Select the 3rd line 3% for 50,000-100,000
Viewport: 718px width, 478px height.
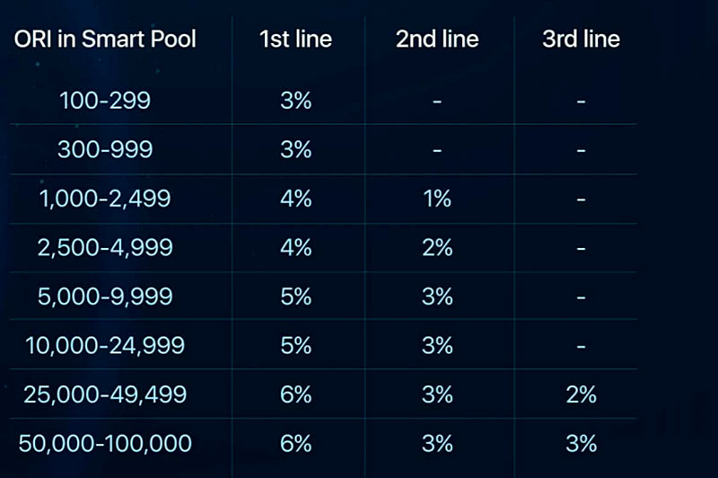581,443
